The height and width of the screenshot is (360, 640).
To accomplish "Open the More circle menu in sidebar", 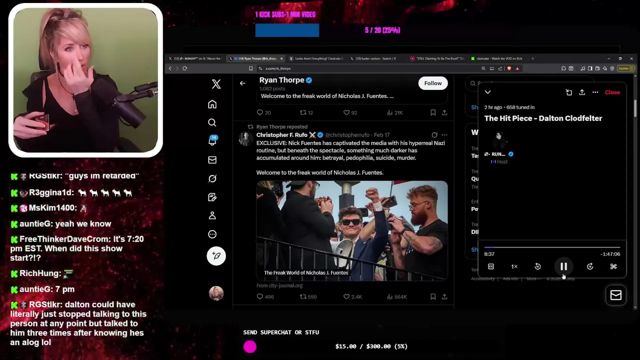I will click(x=212, y=234).
